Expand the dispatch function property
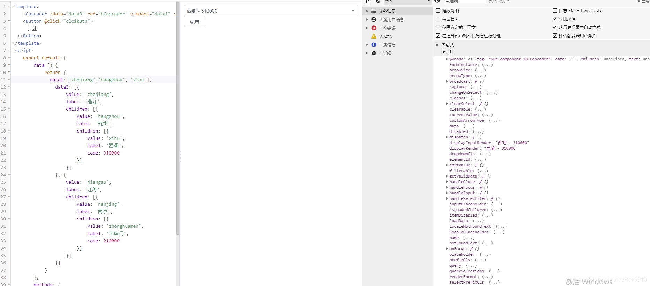650x286 pixels. click(447, 137)
